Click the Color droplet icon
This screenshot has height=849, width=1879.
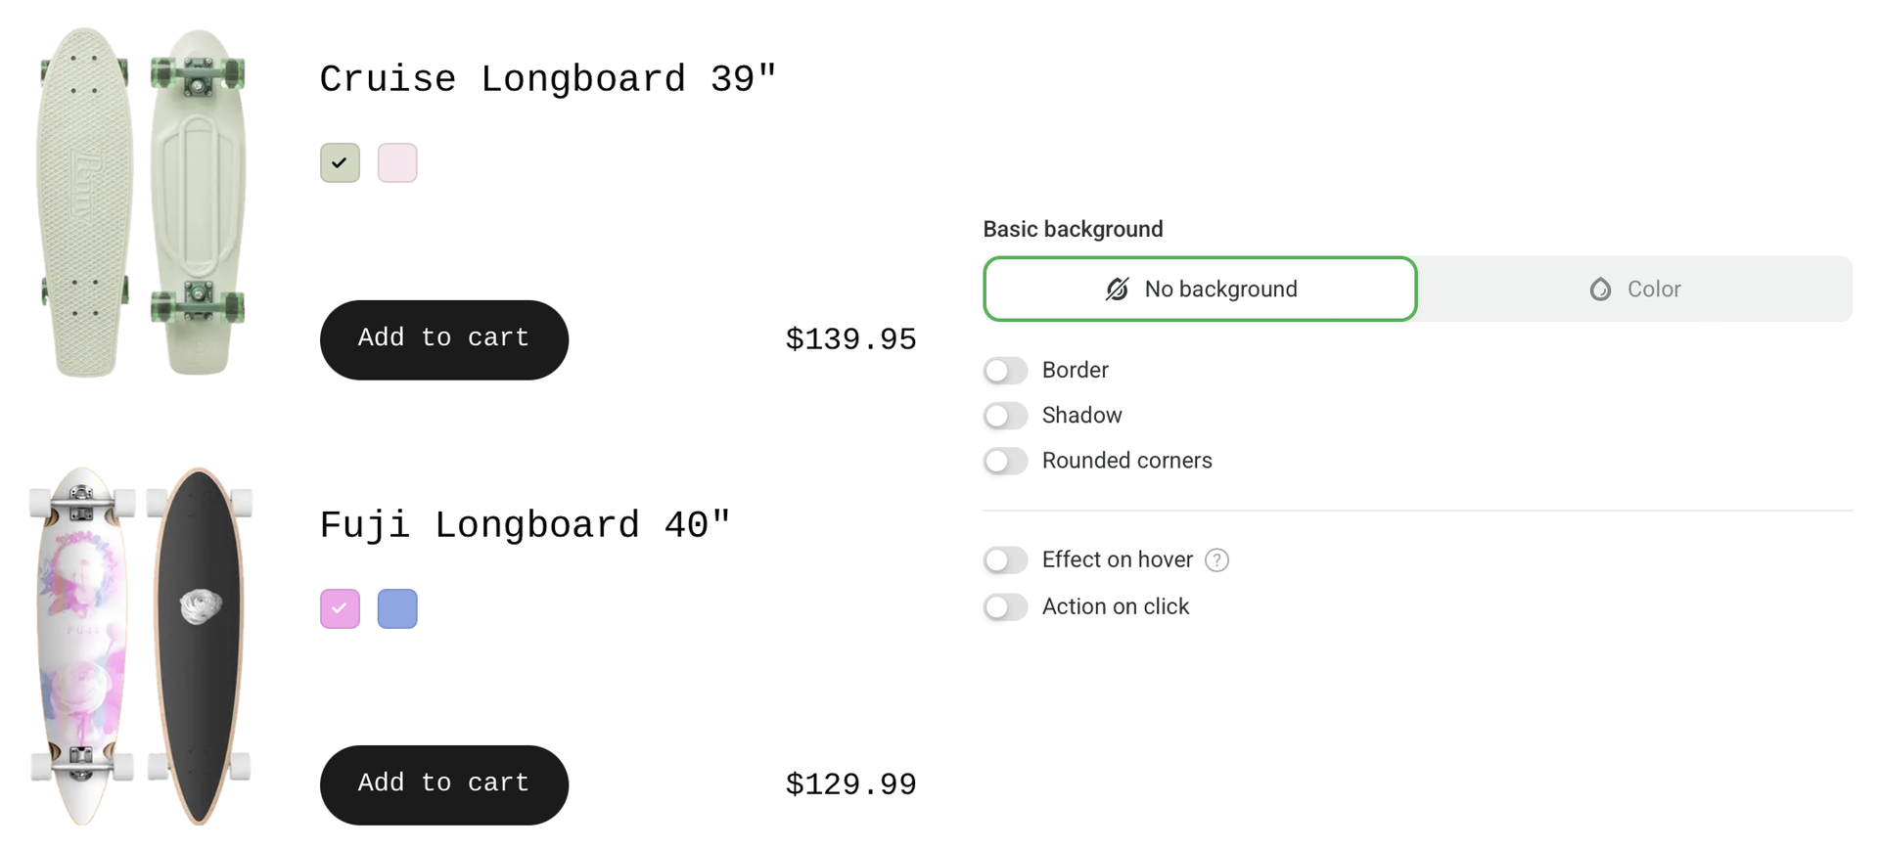[1600, 290]
